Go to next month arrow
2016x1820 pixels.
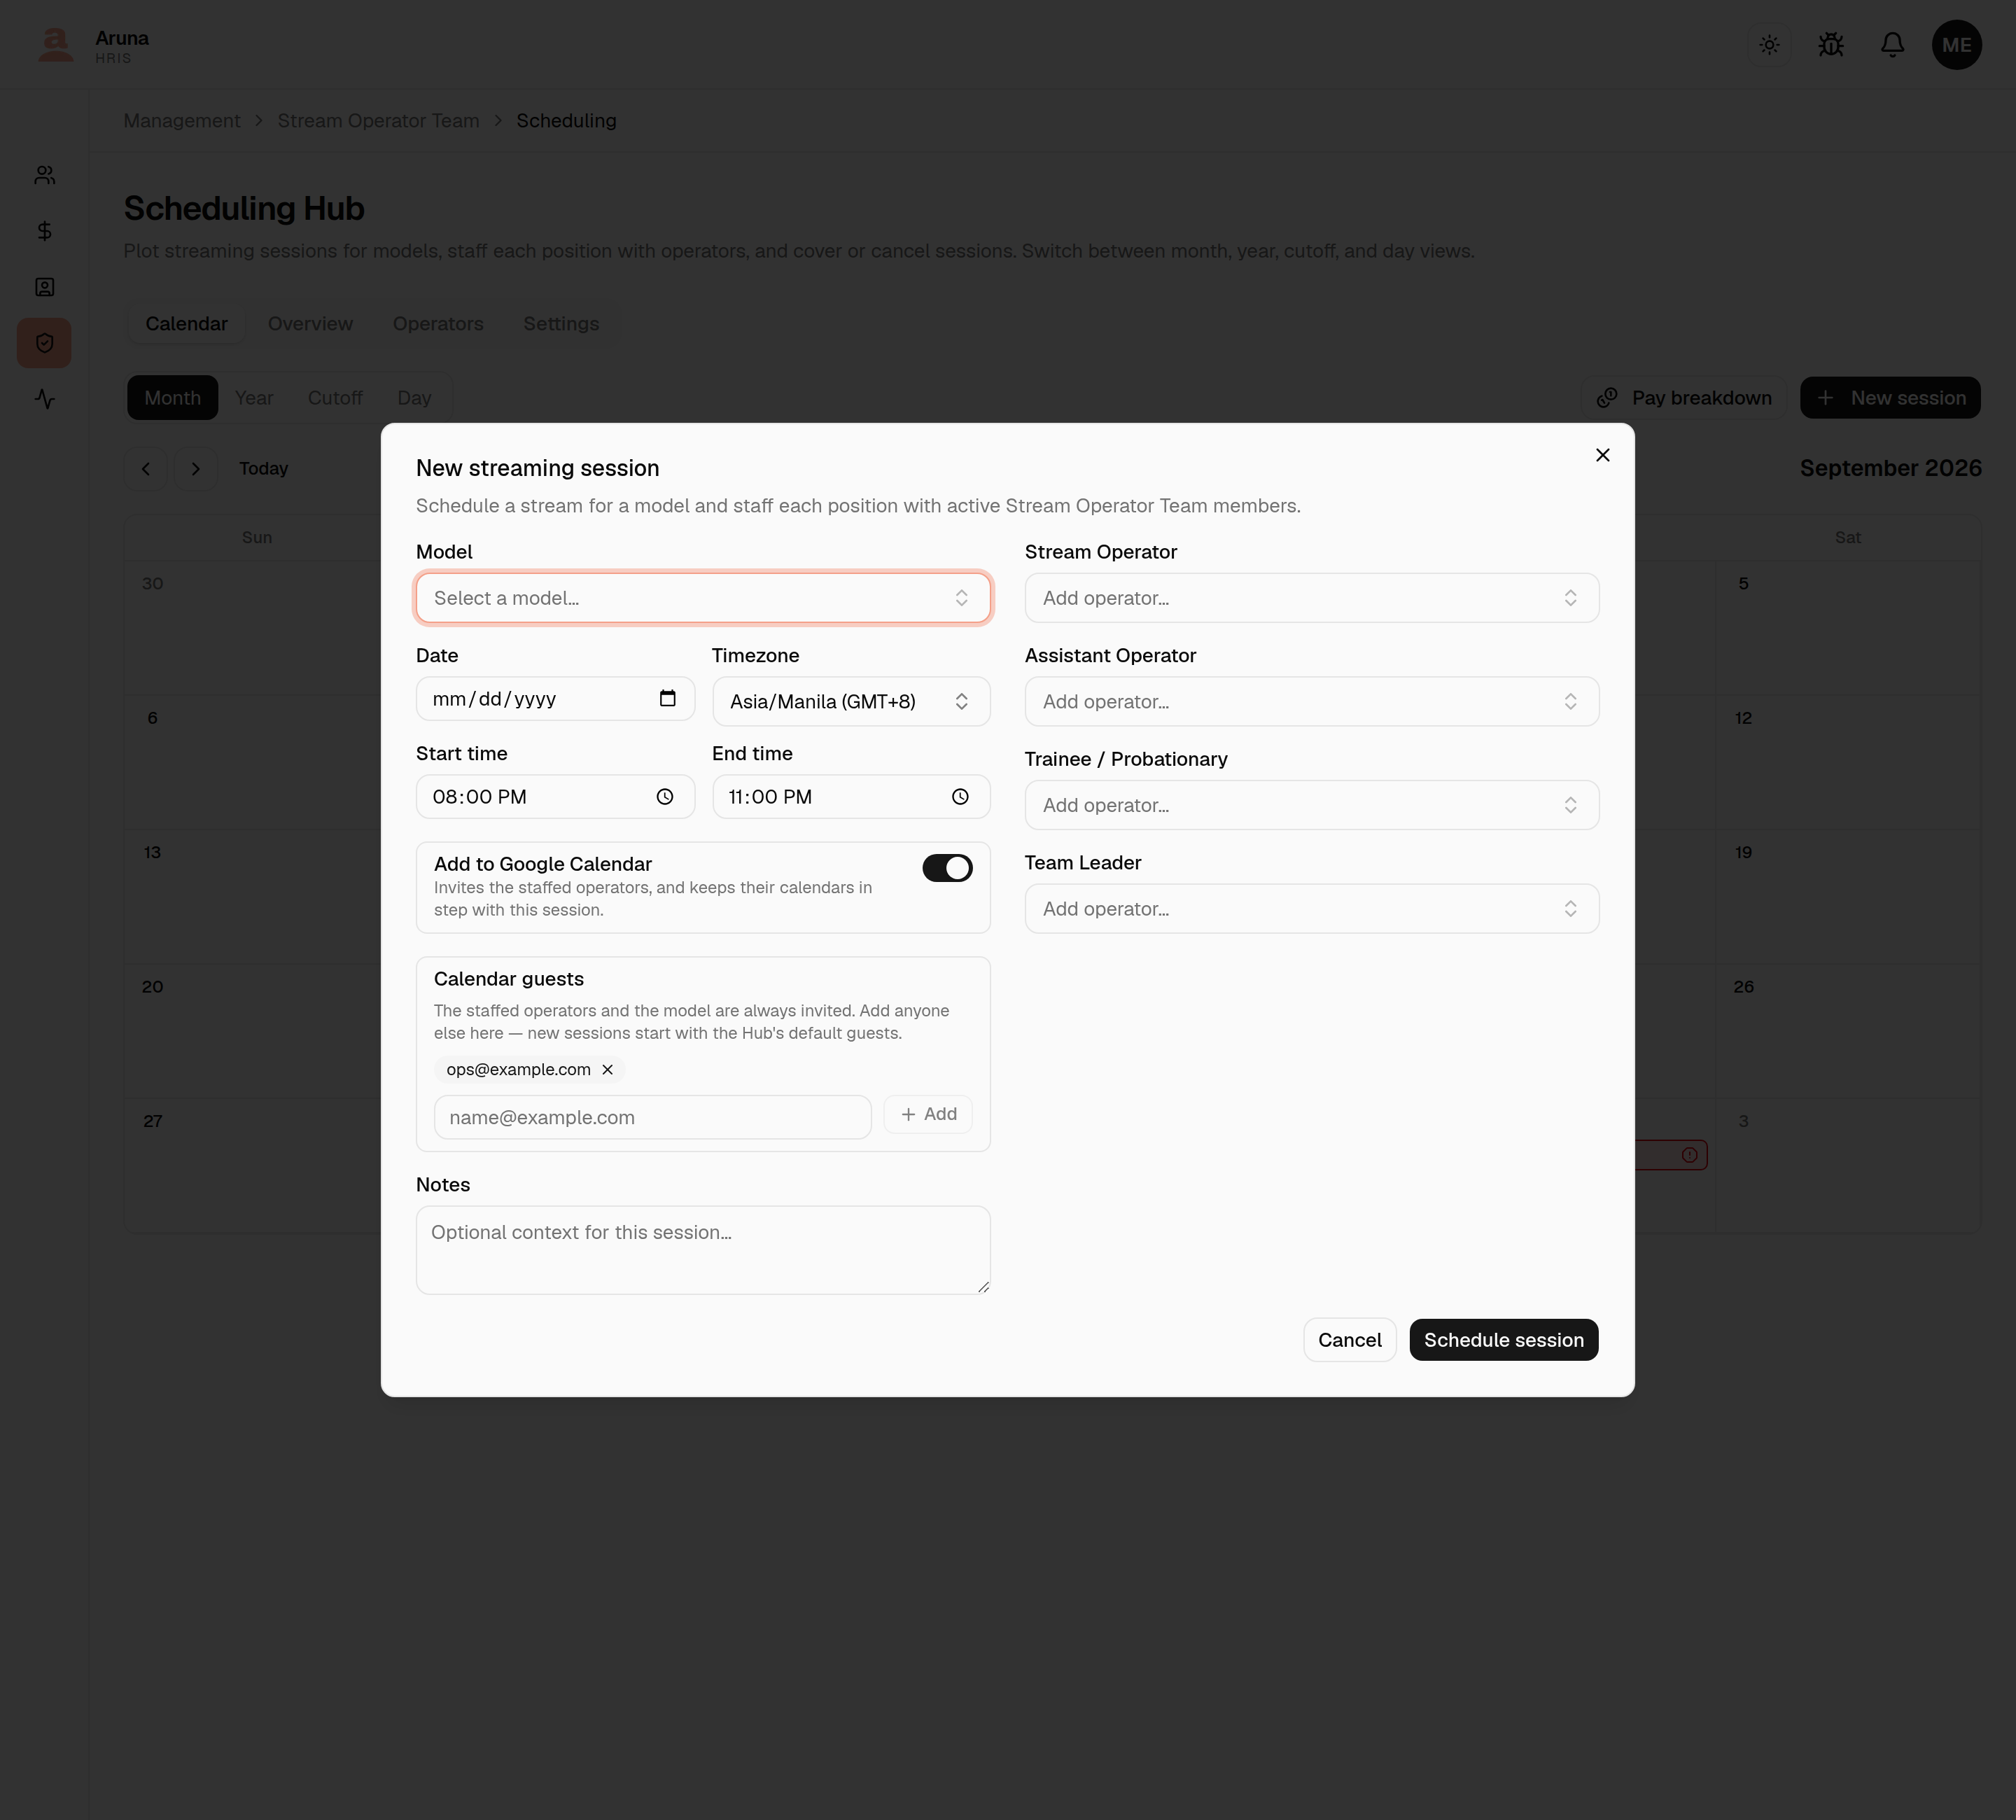[196, 469]
